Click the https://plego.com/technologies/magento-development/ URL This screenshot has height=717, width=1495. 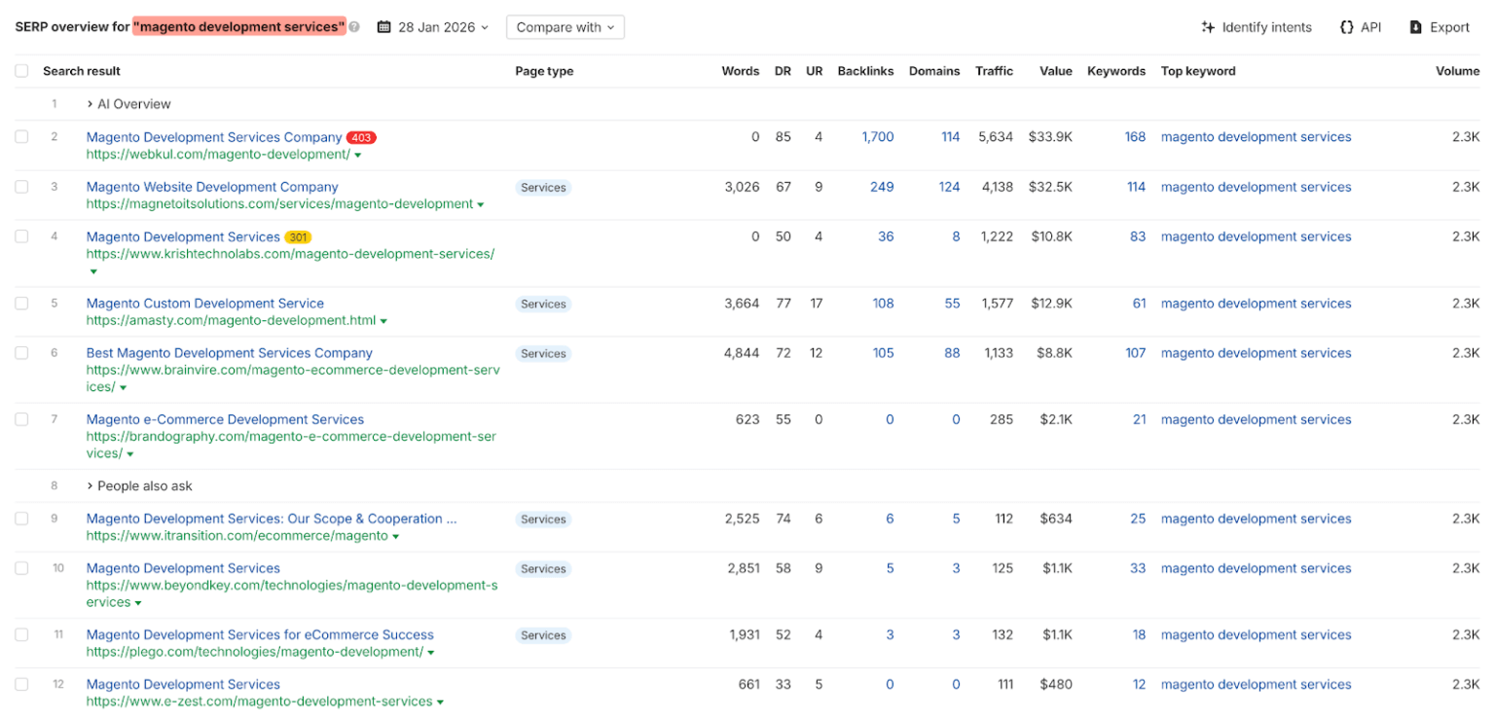[x=255, y=652]
